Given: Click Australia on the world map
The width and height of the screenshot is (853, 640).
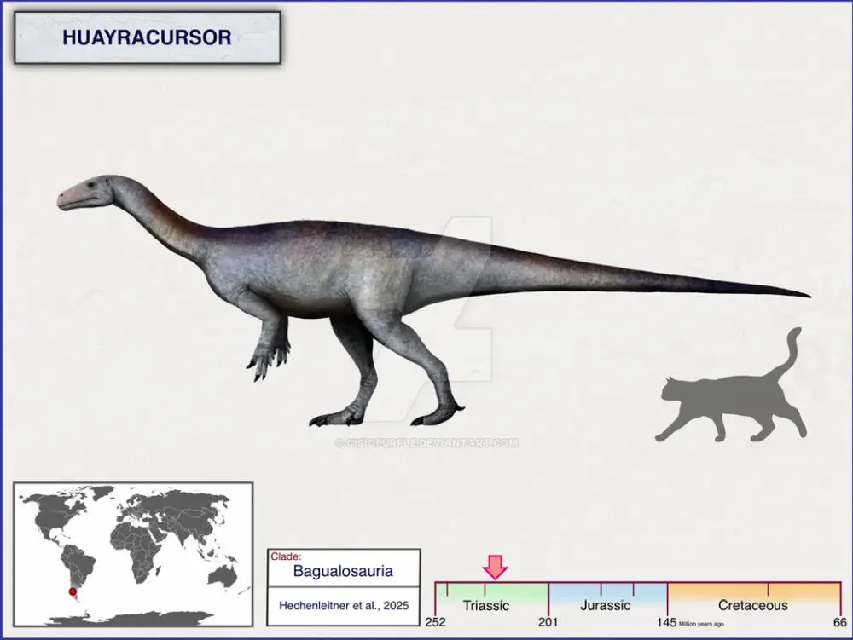Looking at the screenshot, I should (223, 577).
